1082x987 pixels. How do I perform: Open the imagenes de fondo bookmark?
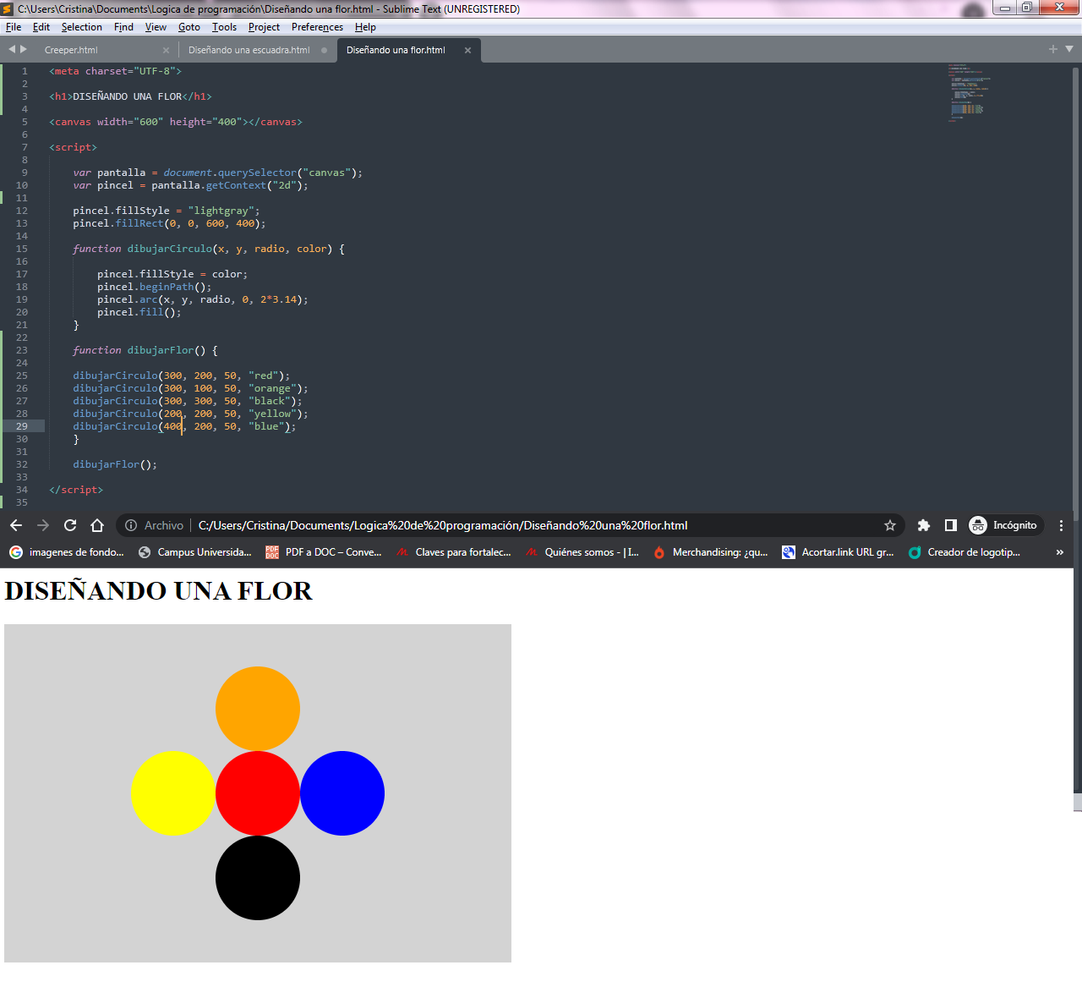pyautogui.click(x=67, y=552)
